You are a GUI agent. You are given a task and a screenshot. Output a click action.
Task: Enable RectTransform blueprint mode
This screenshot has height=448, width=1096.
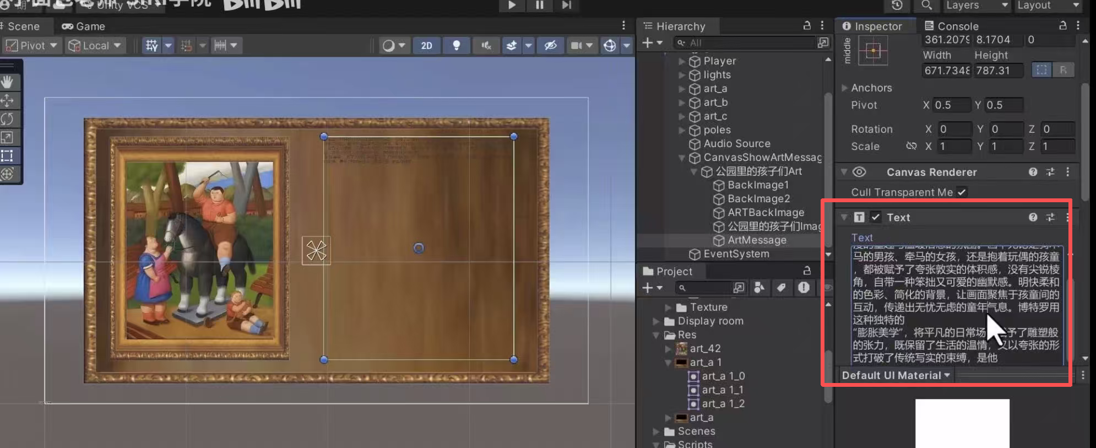click(1041, 70)
